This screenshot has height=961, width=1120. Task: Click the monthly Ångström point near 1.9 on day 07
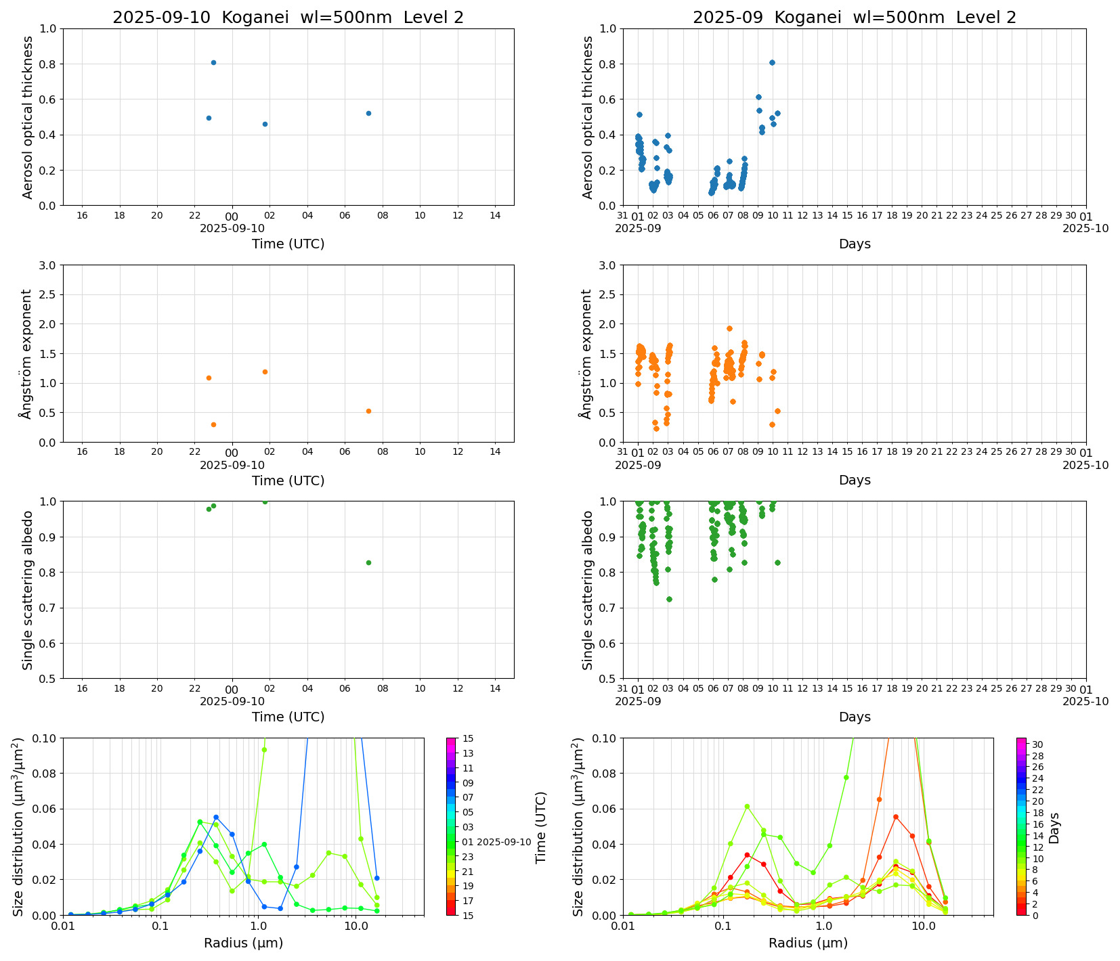(729, 328)
